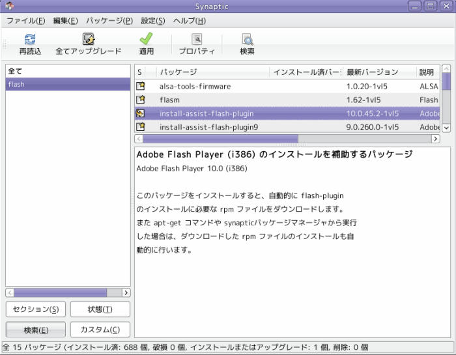
Task: Select the flash search filter entry
Action: 68,84
